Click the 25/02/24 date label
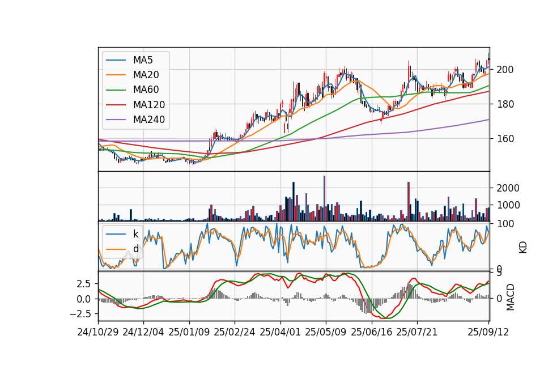The width and height of the screenshot is (544, 391). coord(234,332)
